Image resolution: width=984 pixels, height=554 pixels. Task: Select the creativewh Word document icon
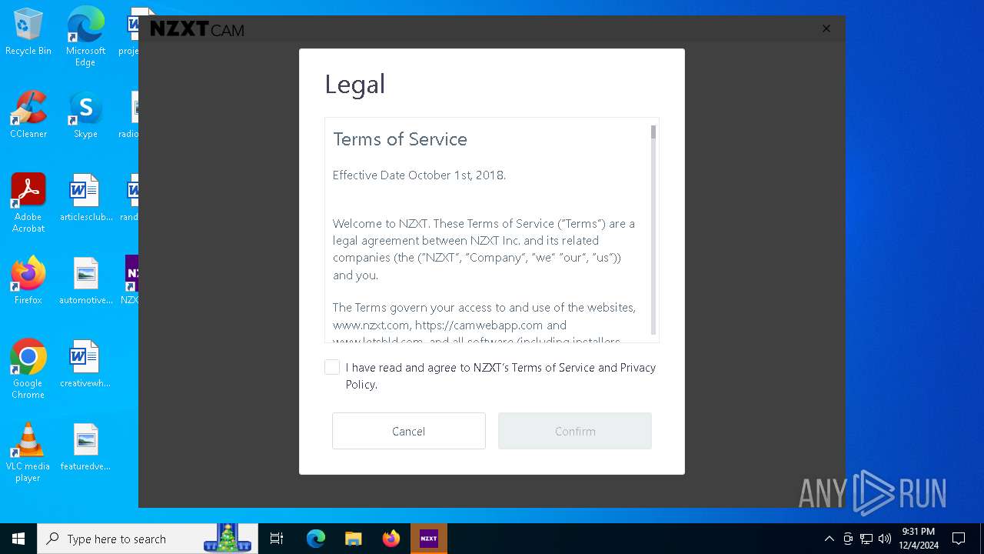[x=85, y=364]
